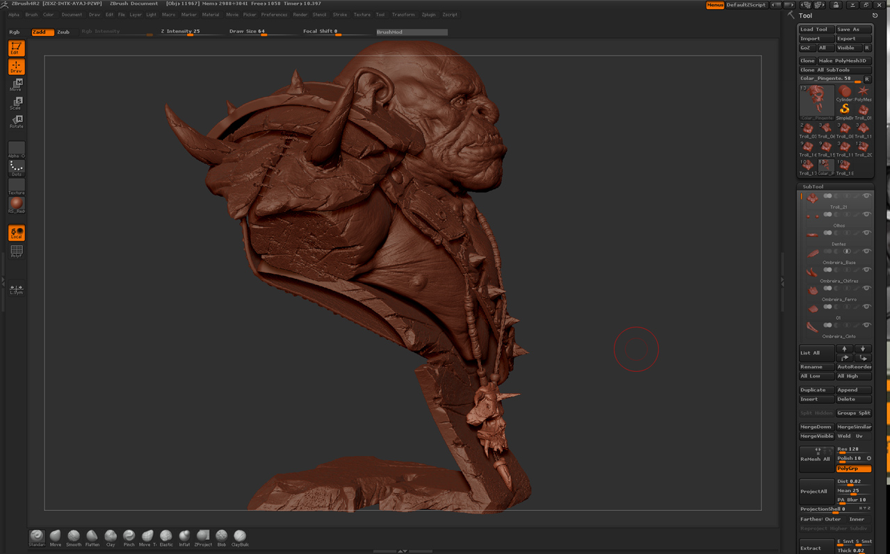Image resolution: width=890 pixels, height=554 pixels.
Task: Collapse the SubTool section header
Action: coord(813,186)
